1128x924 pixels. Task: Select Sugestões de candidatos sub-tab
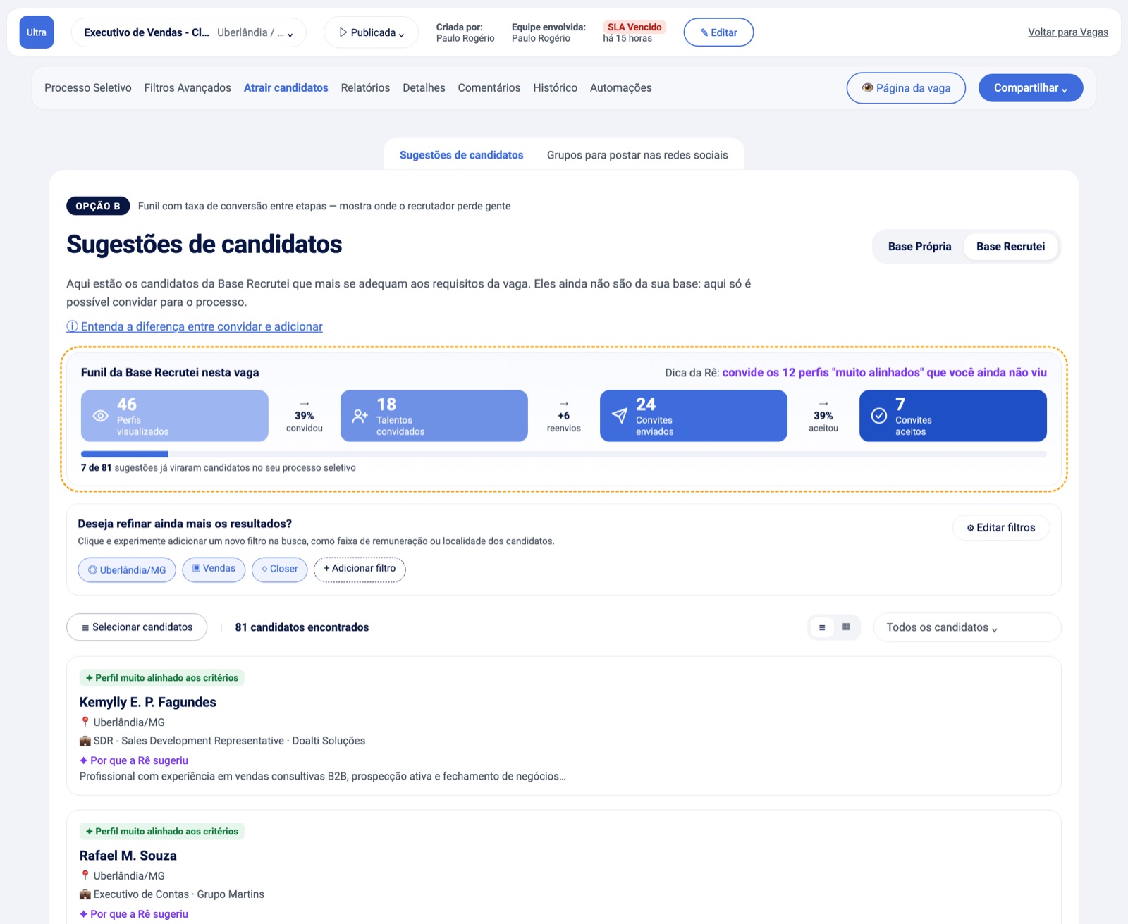[x=461, y=155]
